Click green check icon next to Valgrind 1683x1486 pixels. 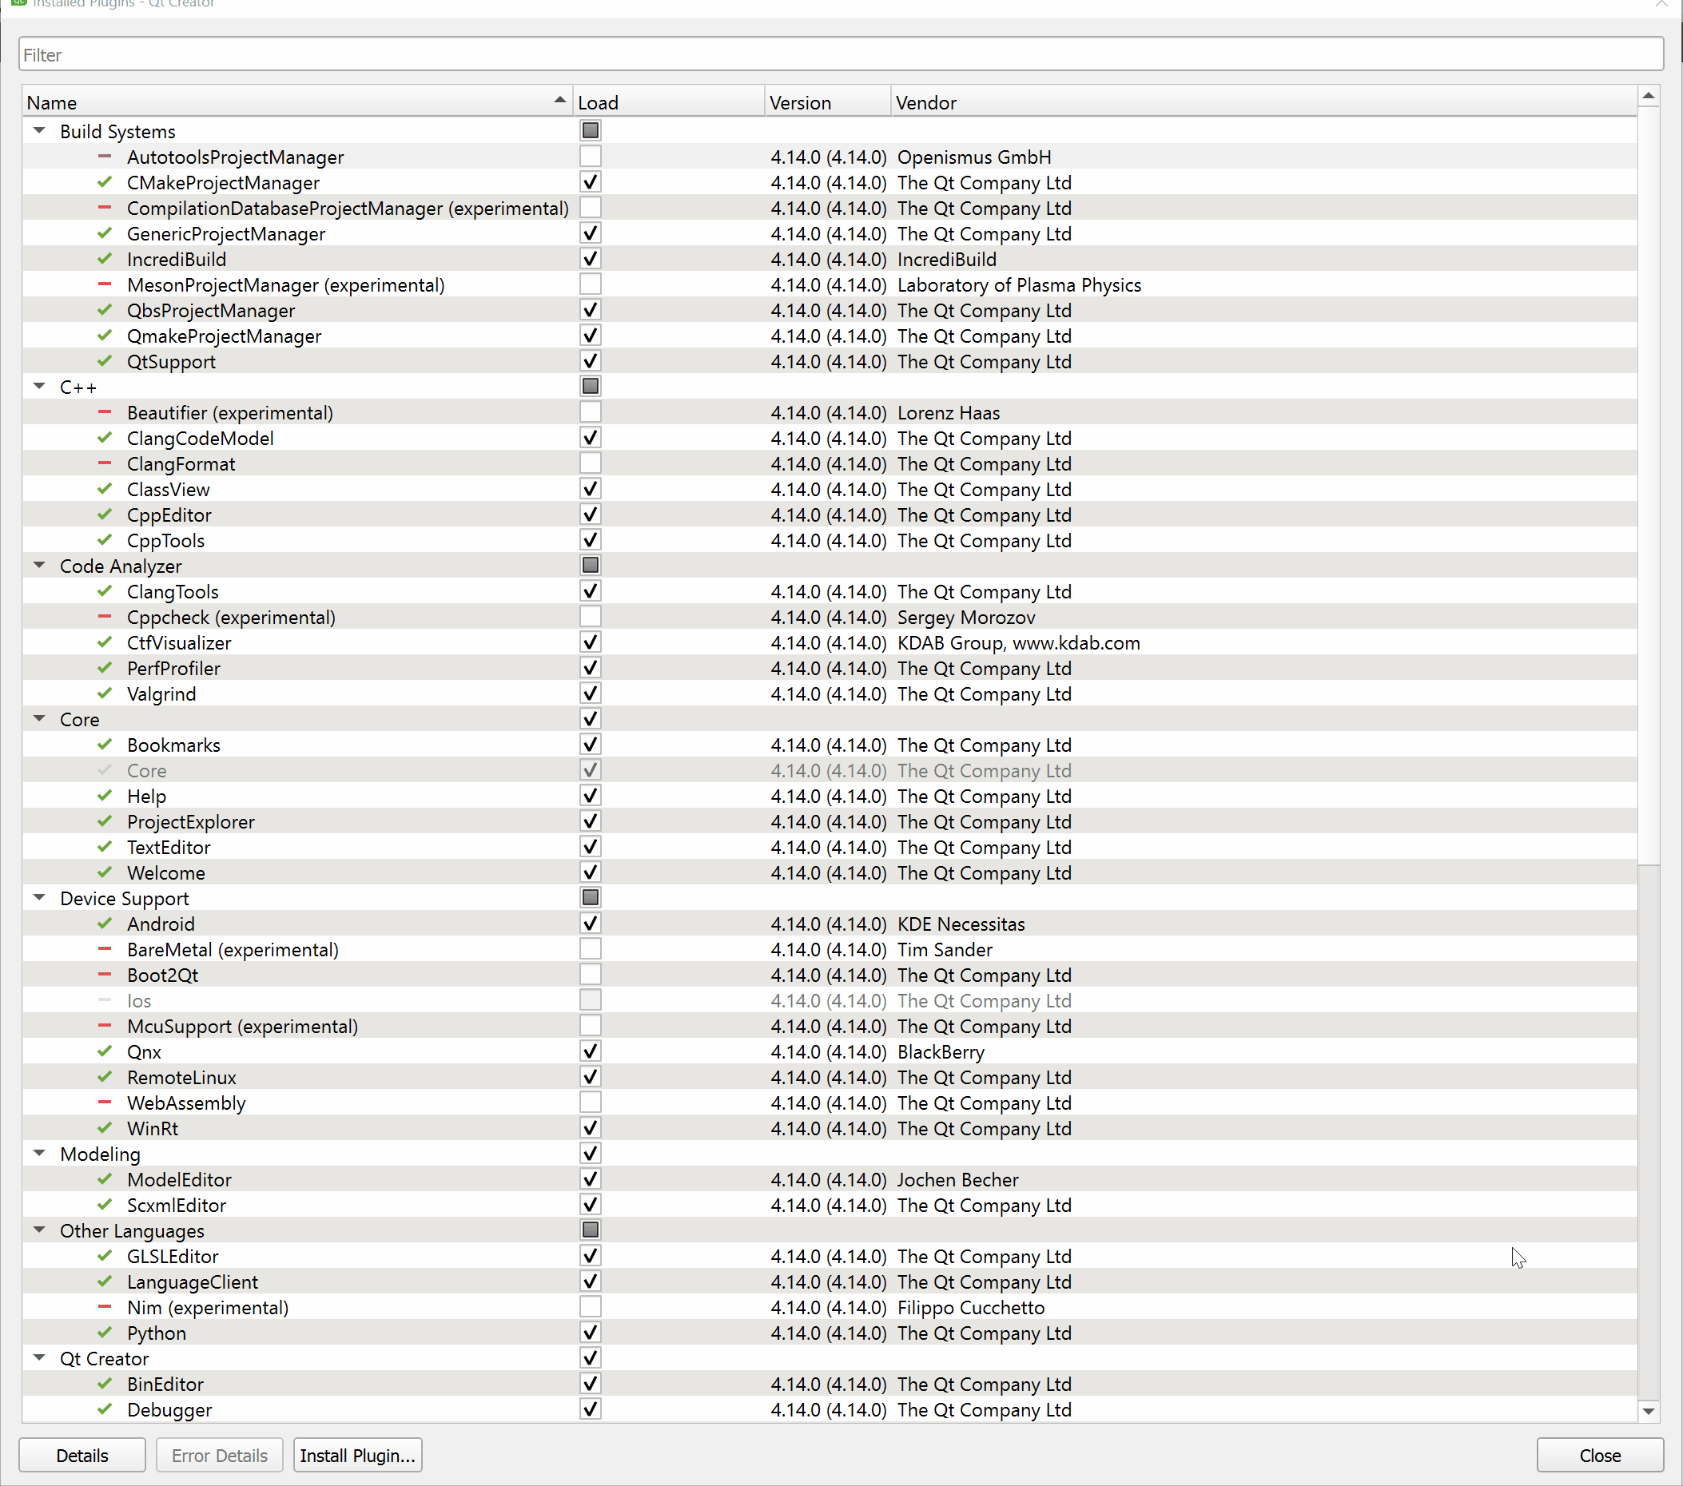(105, 693)
